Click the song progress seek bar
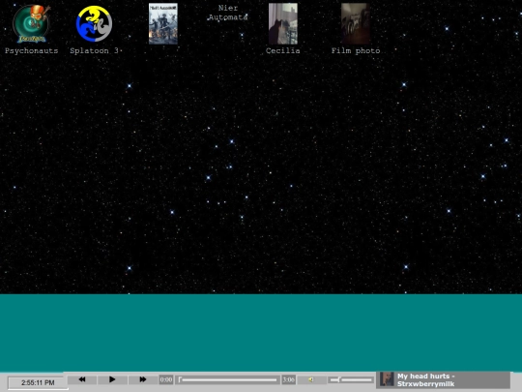Screen dimensions: 522x392 click(228, 379)
